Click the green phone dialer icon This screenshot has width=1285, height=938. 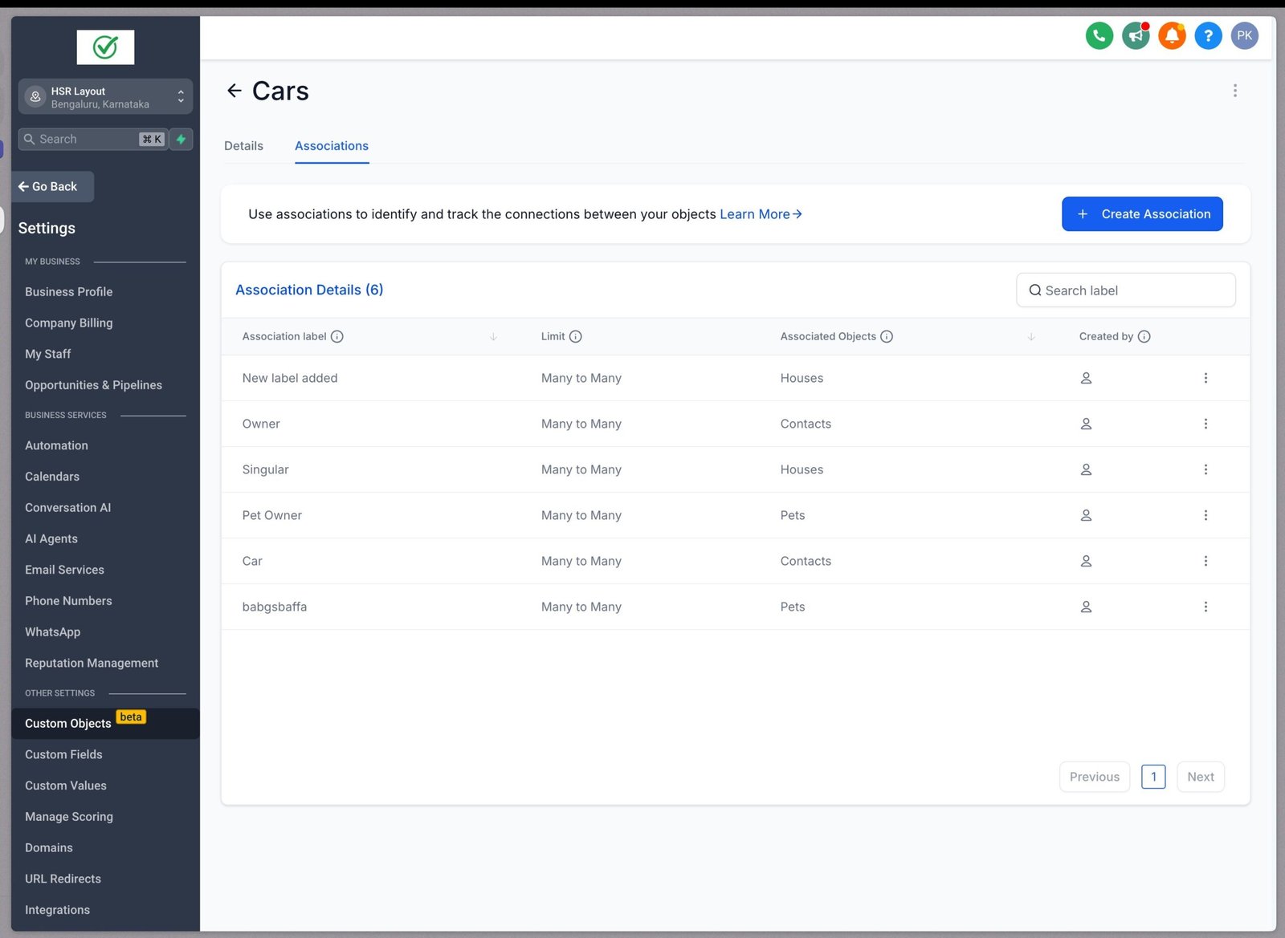pyautogui.click(x=1099, y=35)
